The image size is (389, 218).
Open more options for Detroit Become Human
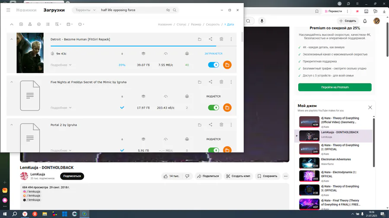(x=231, y=39)
